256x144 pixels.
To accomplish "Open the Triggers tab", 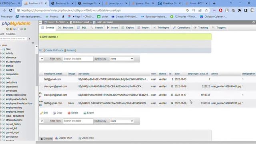I will pos(219,28).
